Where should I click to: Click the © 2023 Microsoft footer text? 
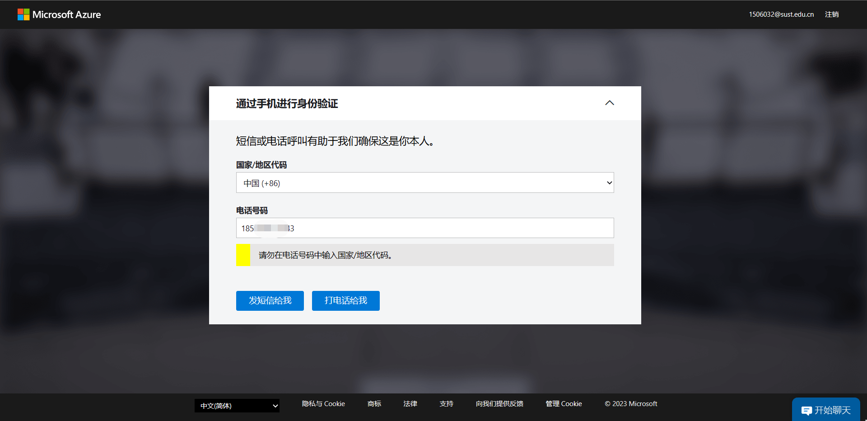pyautogui.click(x=631, y=404)
